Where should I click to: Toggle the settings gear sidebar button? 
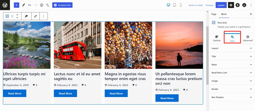(x=231, y=5)
